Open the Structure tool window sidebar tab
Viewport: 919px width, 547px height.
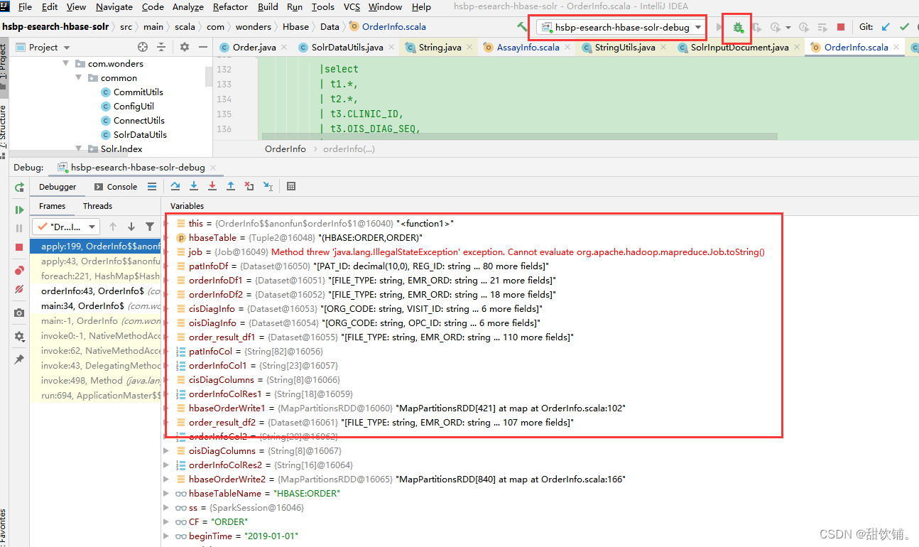click(4, 126)
